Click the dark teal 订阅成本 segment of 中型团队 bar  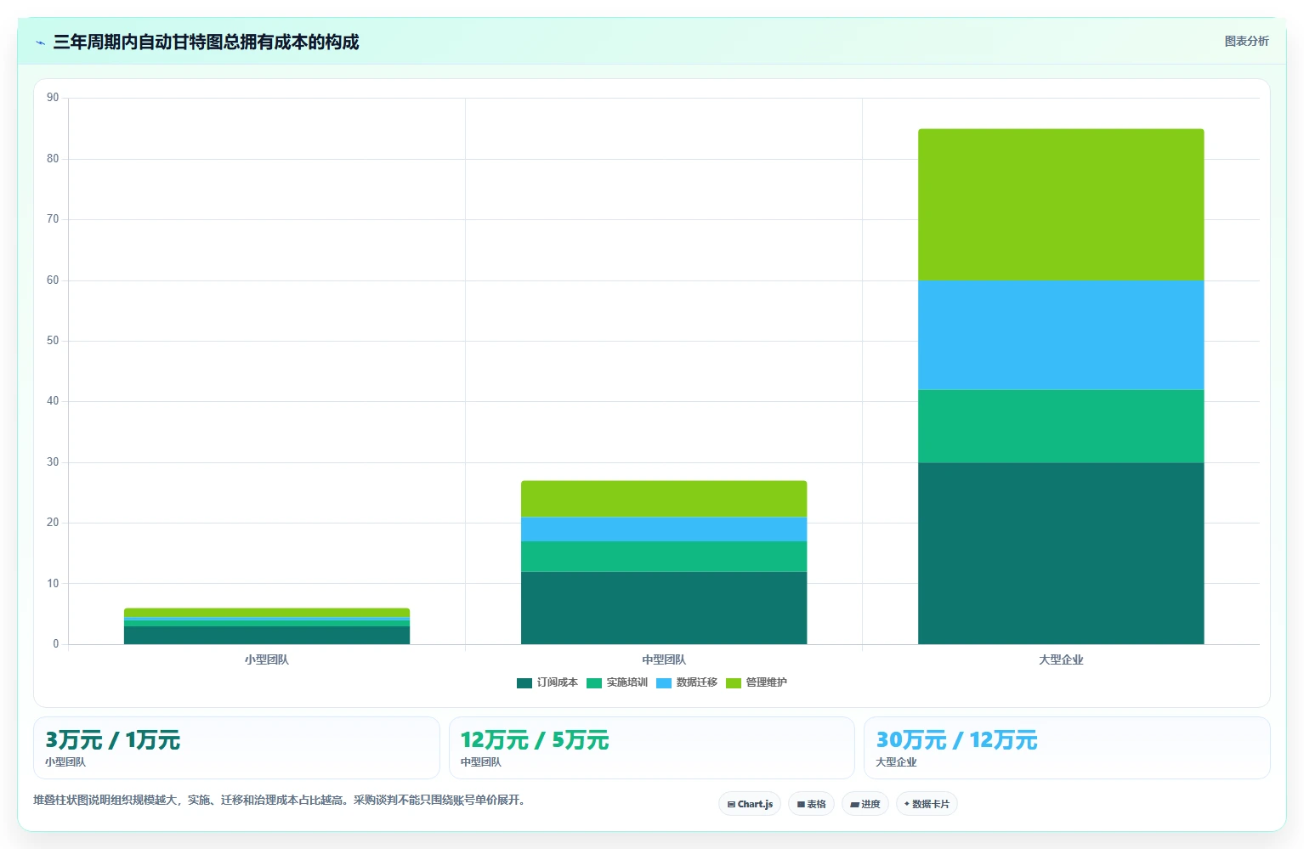pyautogui.click(x=664, y=608)
